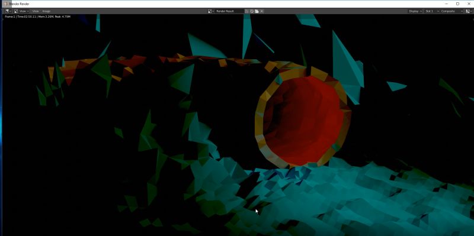Open the editor type selector icon
Viewport: 474px width, 236px height.
8,11
